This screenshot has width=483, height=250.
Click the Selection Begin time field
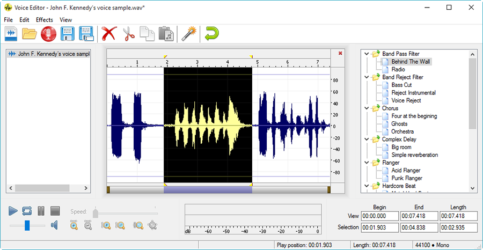(379, 227)
